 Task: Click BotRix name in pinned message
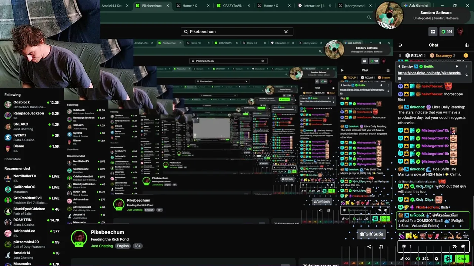point(429,66)
